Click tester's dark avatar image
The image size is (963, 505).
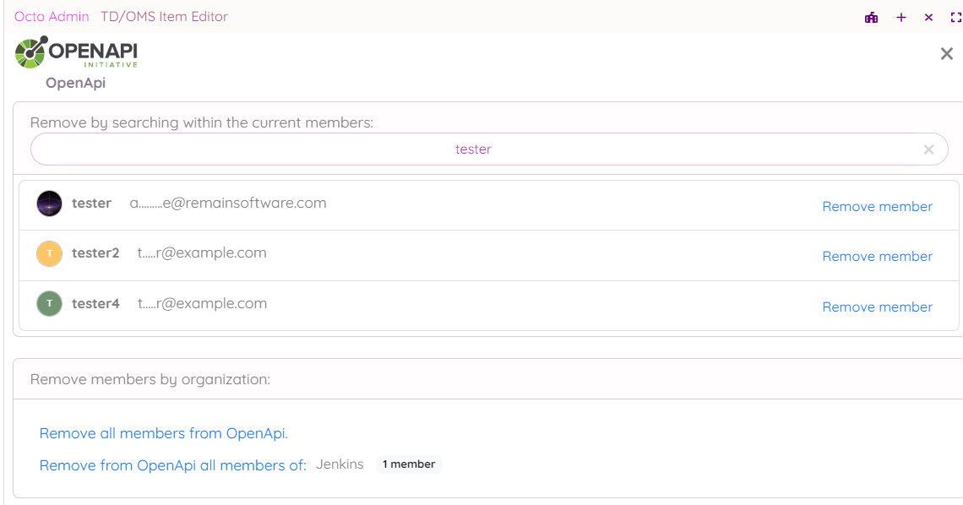[50, 204]
